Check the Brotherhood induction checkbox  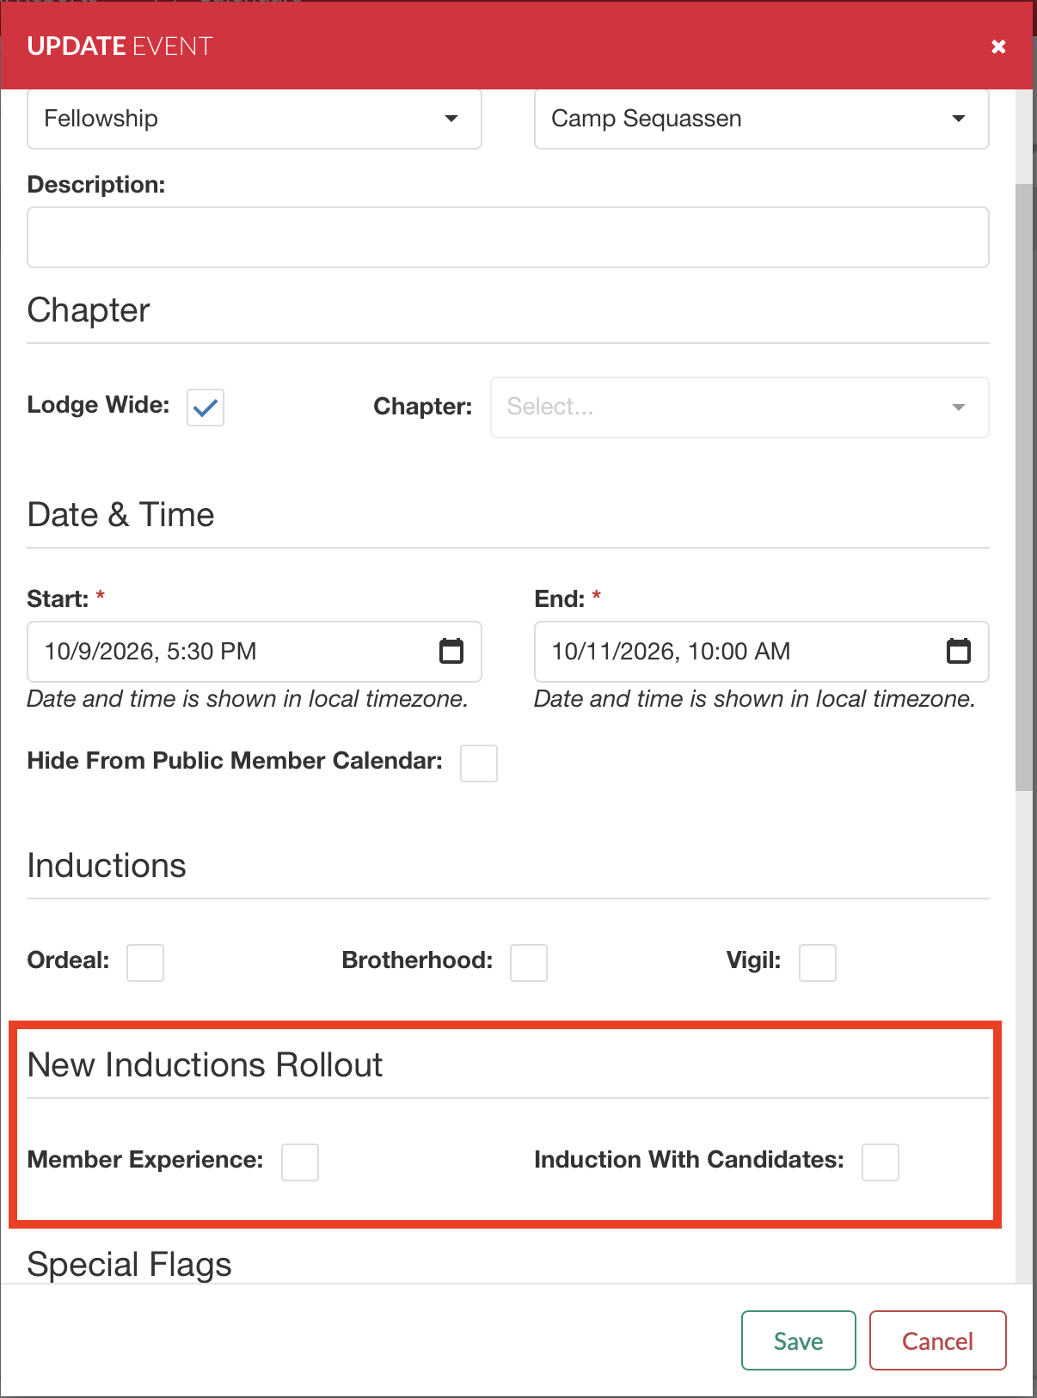[528, 962]
